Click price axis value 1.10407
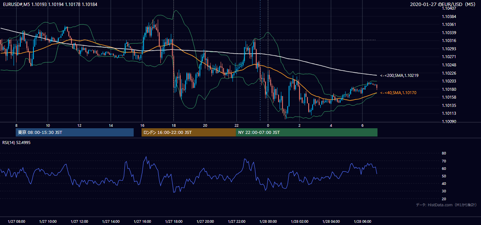The image size is (481, 225). (x=449, y=8)
